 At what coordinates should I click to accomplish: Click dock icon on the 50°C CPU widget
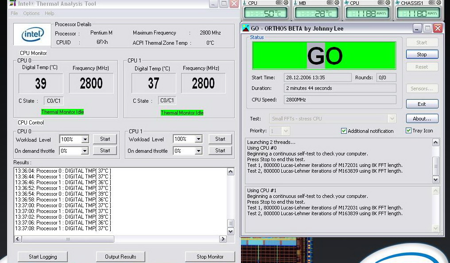[x=279, y=3]
